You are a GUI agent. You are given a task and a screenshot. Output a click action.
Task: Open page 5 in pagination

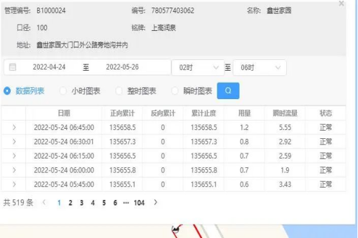pyautogui.click(x=104, y=203)
